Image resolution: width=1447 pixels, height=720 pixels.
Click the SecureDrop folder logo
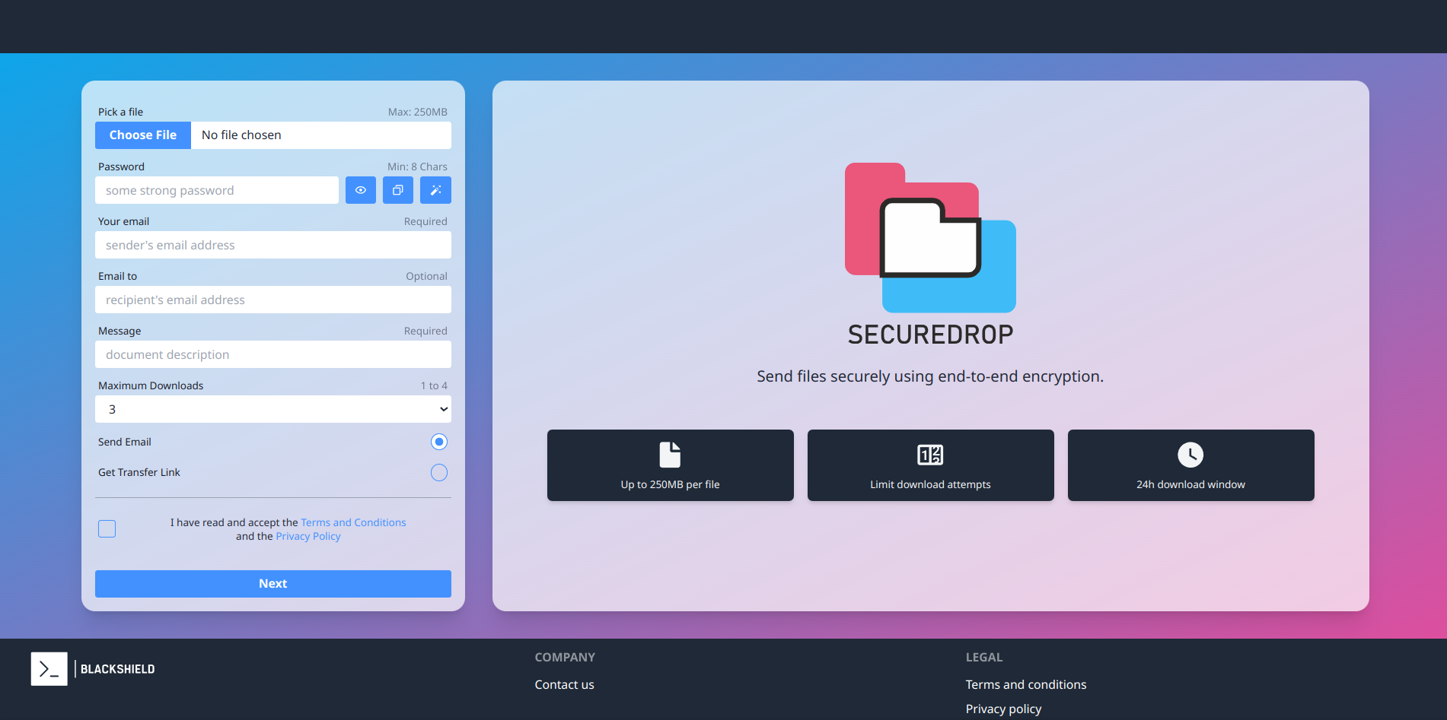coord(930,237)
